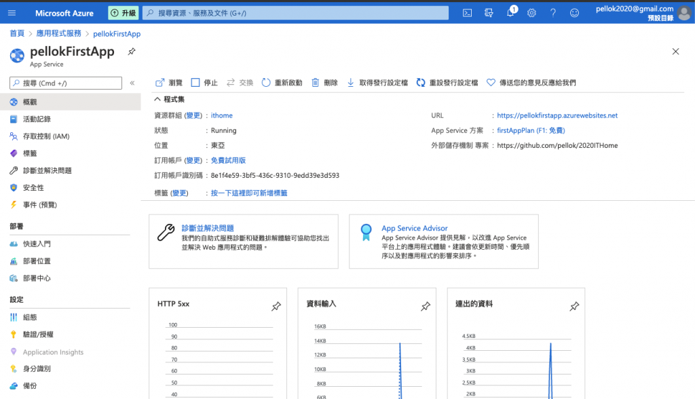Open Cloud Shell from the top bar
This screenshot has width=695, height=399.
pos(467,13)
